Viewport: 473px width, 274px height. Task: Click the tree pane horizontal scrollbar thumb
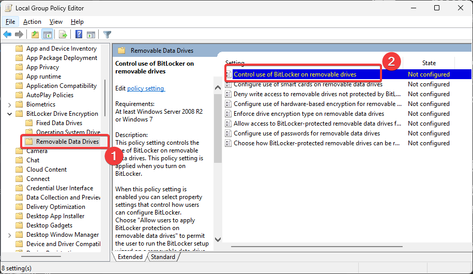pyautogui.click(x=41, y=256)
